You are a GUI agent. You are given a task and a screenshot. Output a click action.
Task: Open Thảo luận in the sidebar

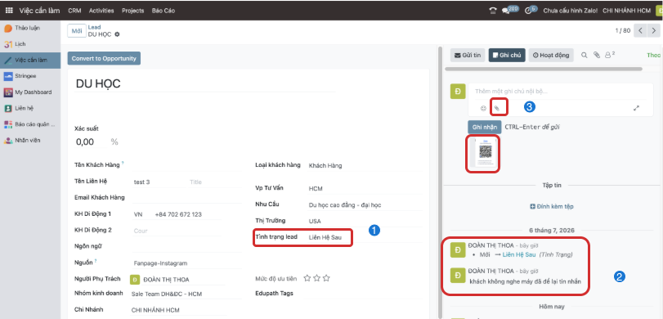28,28
